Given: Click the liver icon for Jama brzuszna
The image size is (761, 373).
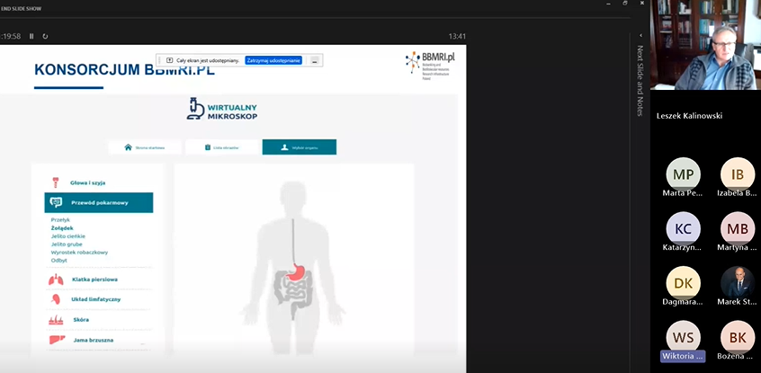Looking at the screenshot, I should 56,340.
